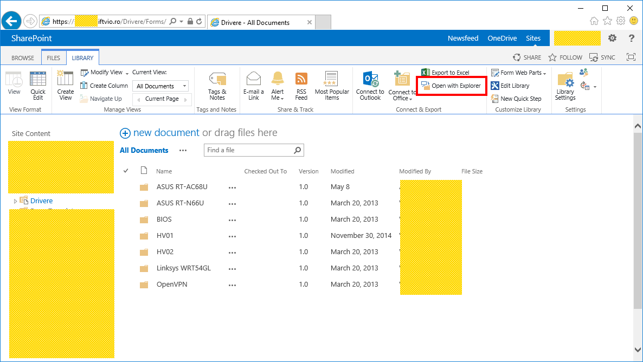Viewport: 643px width, 362px height.
Task: Click New Quick Step
Action: [516, 99]
